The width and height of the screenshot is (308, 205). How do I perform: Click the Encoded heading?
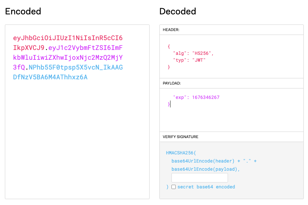click(23, 11)
